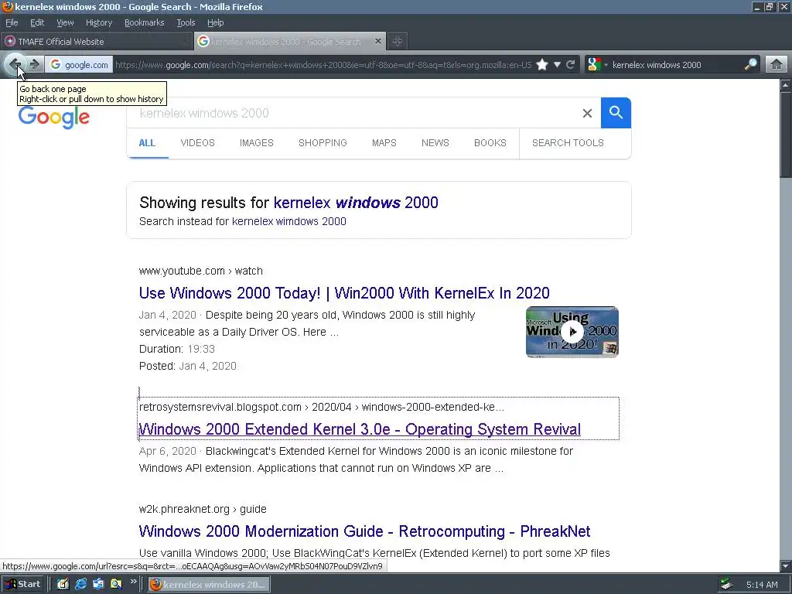Open the URL history dropdown arrow
The width and height of the screenshot is (792, 594).
tap(557, 65)
